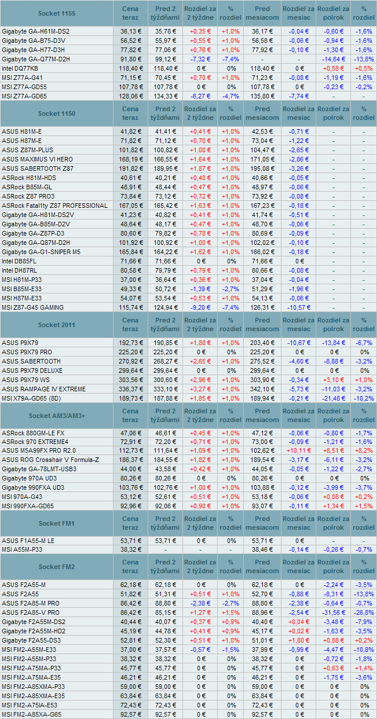Click the 92,57 € current price of FM2-A85XA-G65

pyautogui.click(x=130, y=714)
